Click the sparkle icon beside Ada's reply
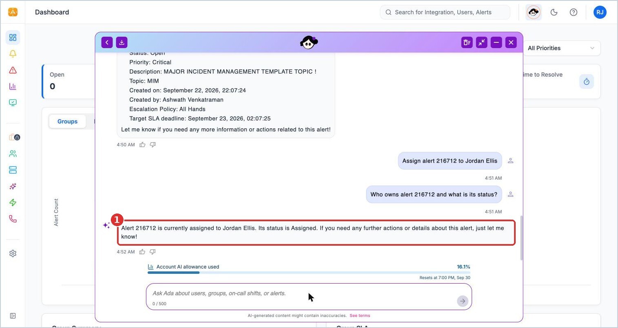618x328 pixels. (x=106, y=225)
